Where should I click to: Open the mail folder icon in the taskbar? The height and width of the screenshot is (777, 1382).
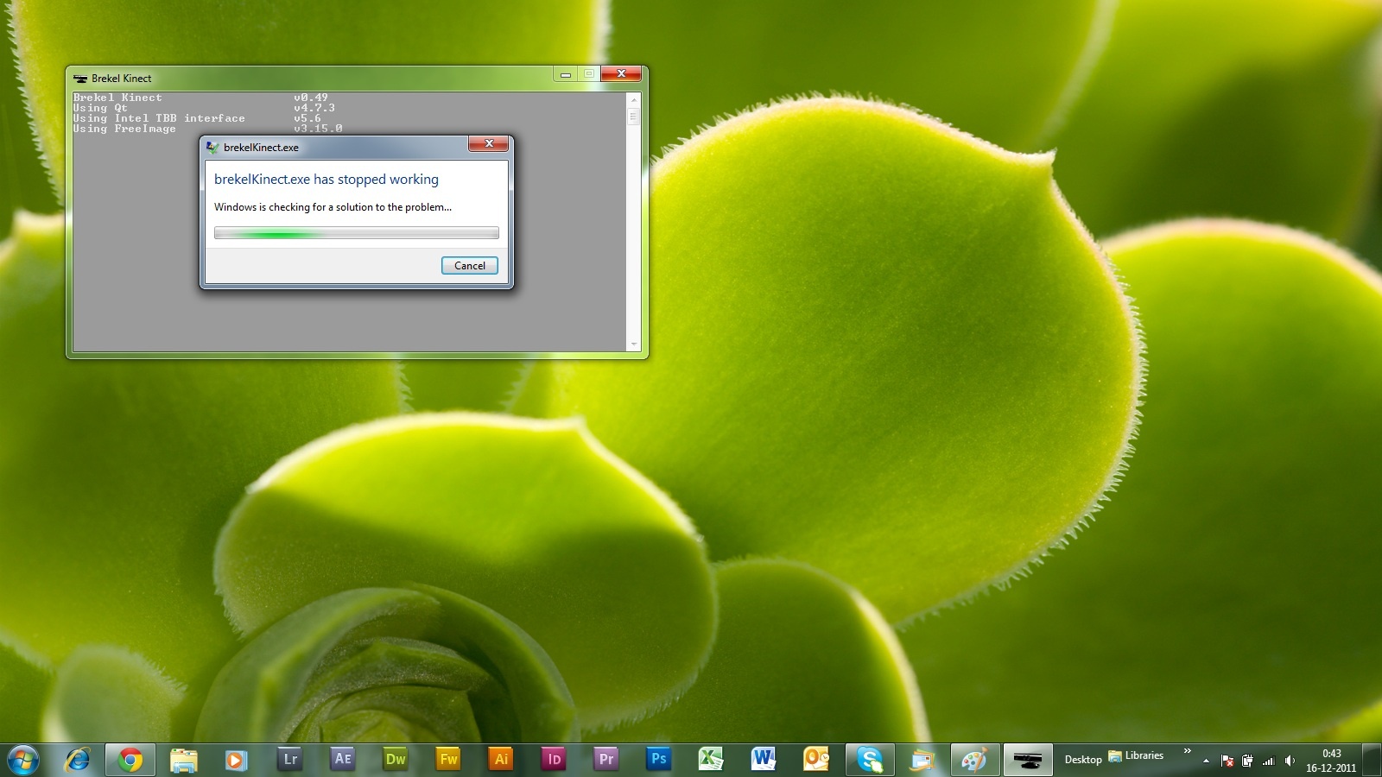click(922, 760)
